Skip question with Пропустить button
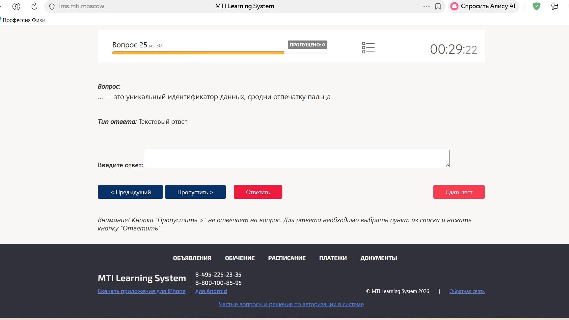 (x=195, y=192)
